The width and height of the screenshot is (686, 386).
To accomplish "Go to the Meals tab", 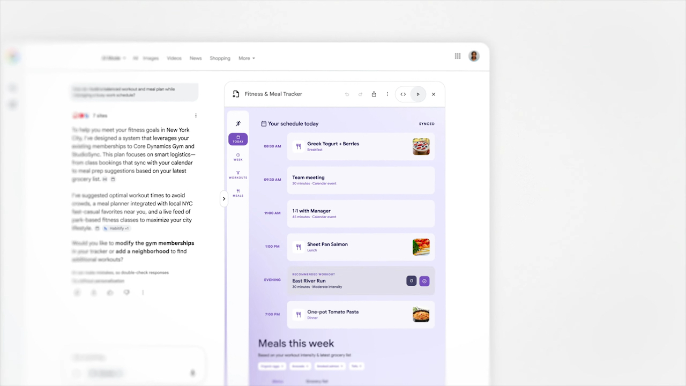I will [238, 193].
